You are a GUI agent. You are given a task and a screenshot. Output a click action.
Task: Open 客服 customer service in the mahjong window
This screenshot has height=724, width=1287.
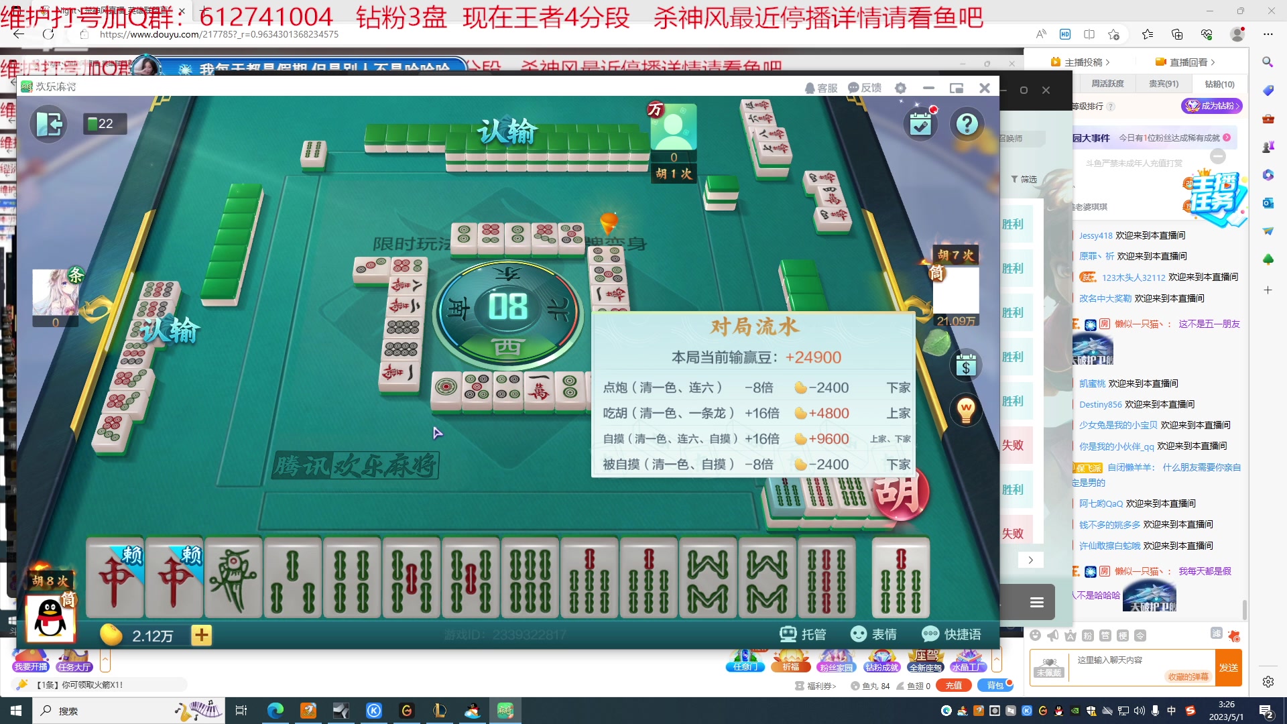tap(820, 87)
